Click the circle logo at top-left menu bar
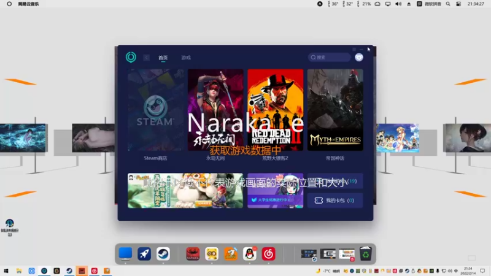This screenshot has width=491, height=276. 9,4
